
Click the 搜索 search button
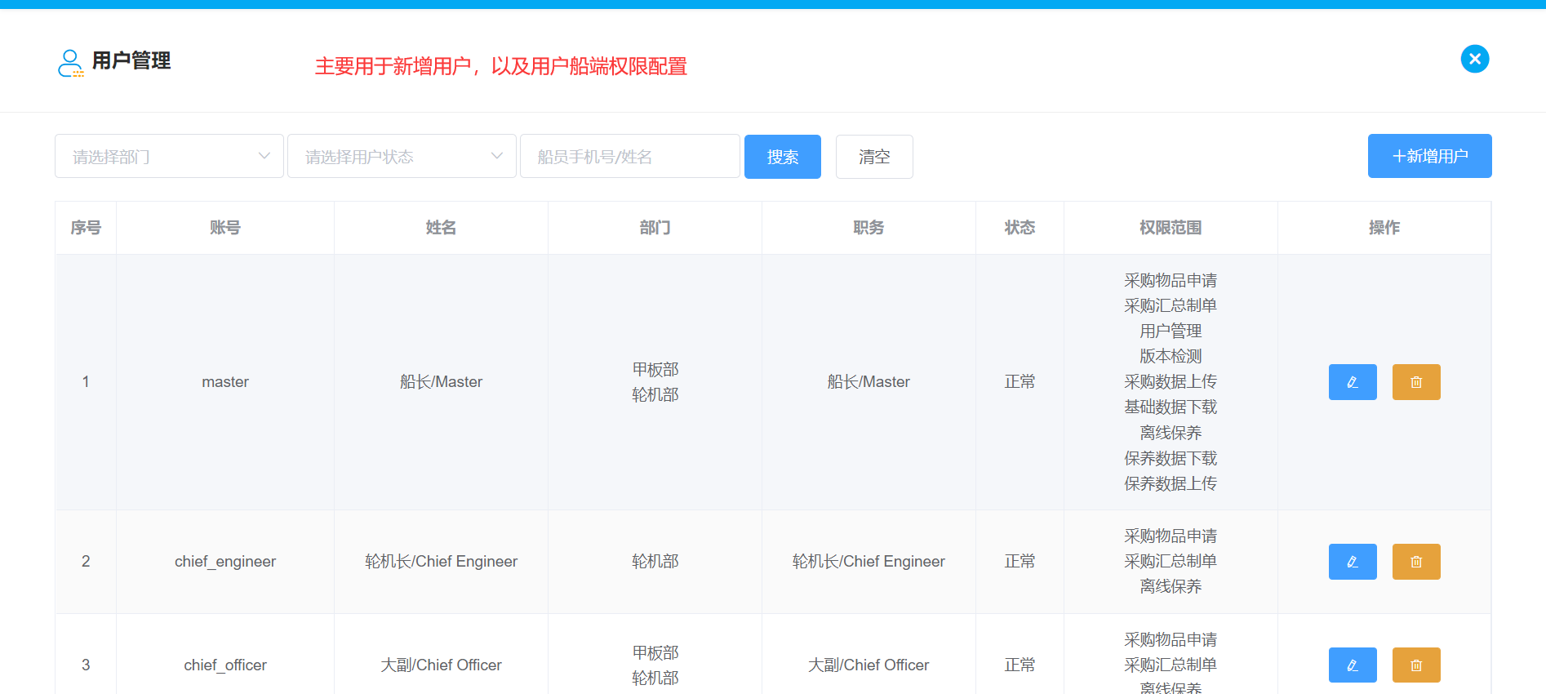coord(783,157)
